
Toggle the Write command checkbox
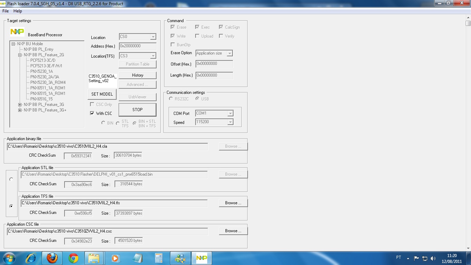(x=173, y=36)
